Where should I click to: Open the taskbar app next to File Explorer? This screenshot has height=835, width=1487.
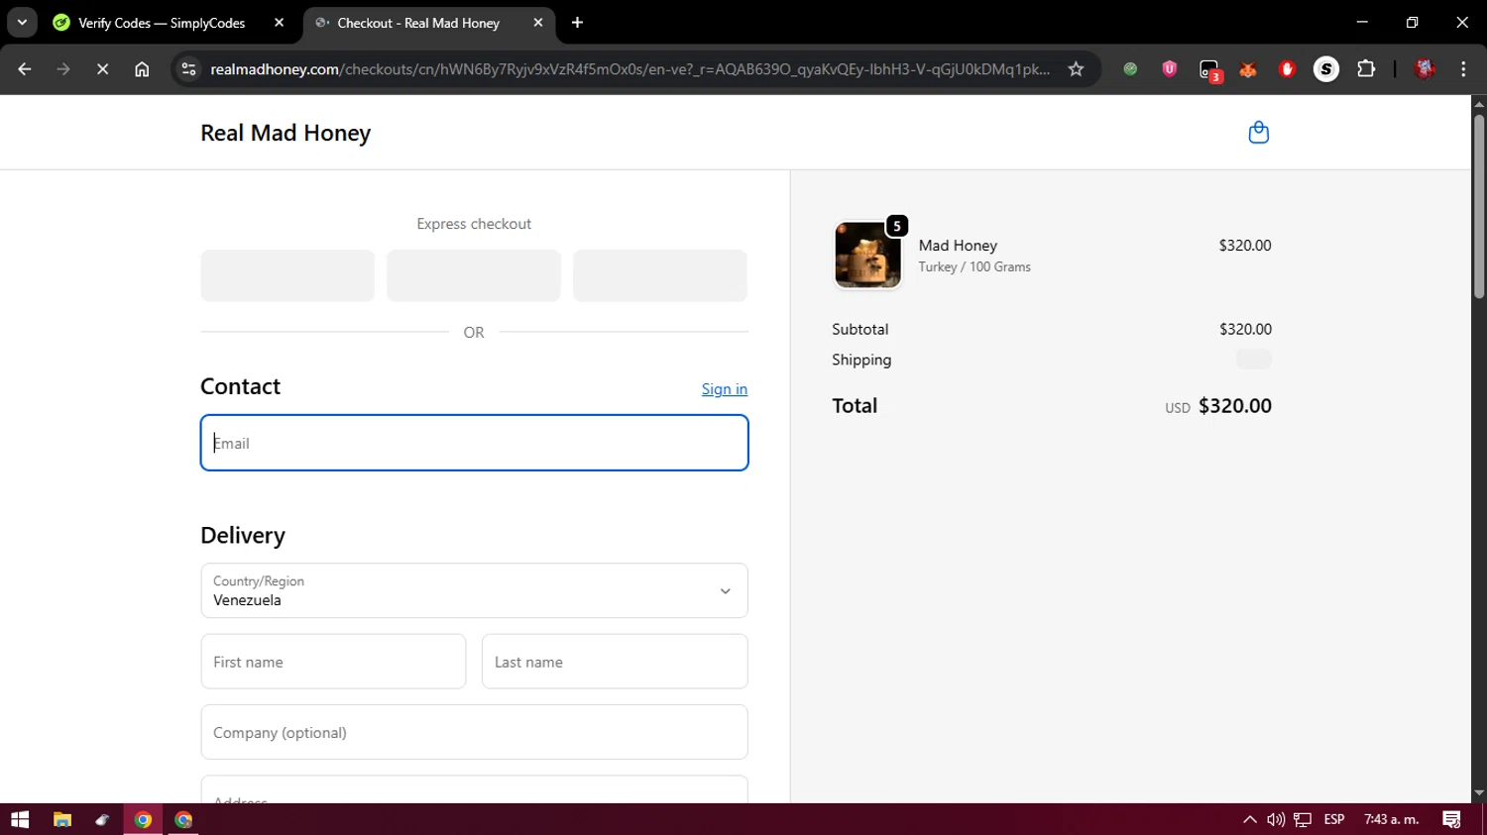(102, 819)
